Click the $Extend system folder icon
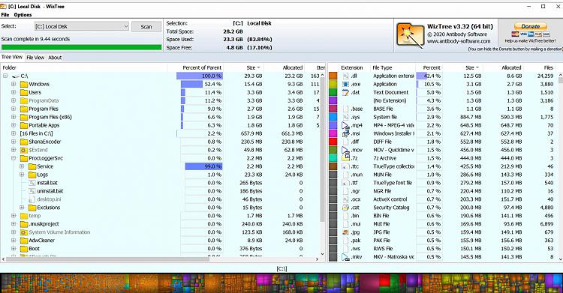Image resolution: width=563 pixels, height=293 pixels. [x=24, y=151]
